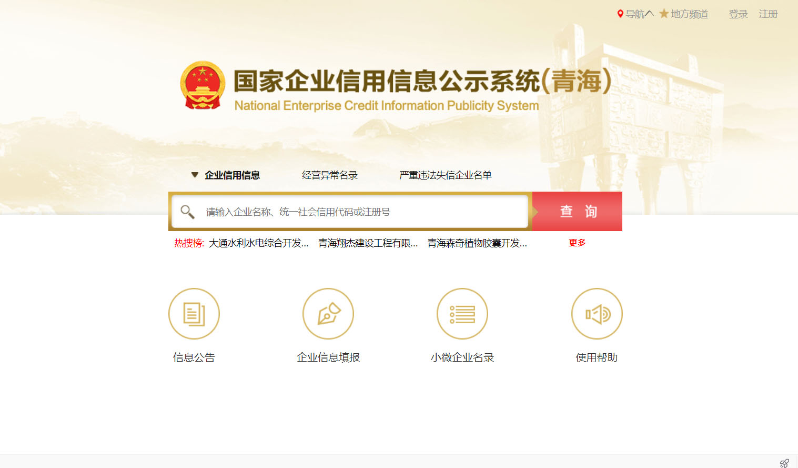
Task: Click the national emblem logo
Action: 203,85
